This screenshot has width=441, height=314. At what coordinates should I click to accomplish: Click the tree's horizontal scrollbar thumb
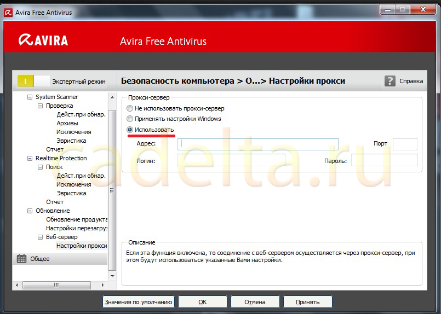(x=56, y=285)
